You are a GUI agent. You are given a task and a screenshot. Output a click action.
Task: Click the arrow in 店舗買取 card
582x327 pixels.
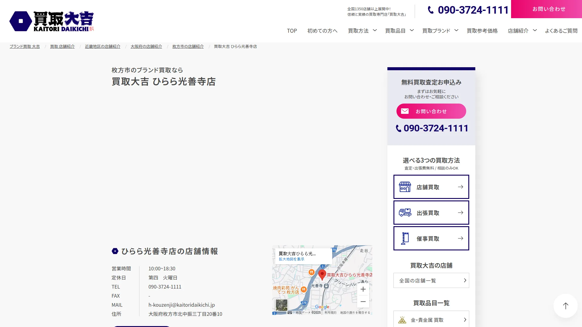click(x=460, y=187)
